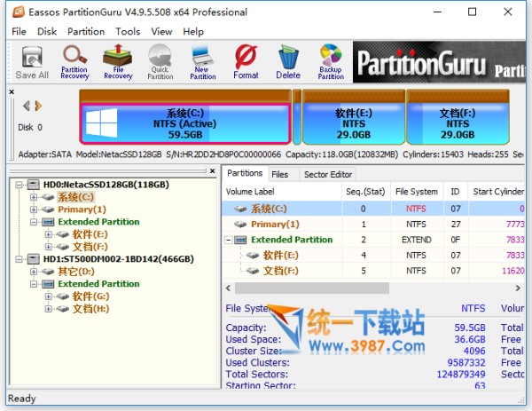Switch to the Partitions tab

point(245,173)
